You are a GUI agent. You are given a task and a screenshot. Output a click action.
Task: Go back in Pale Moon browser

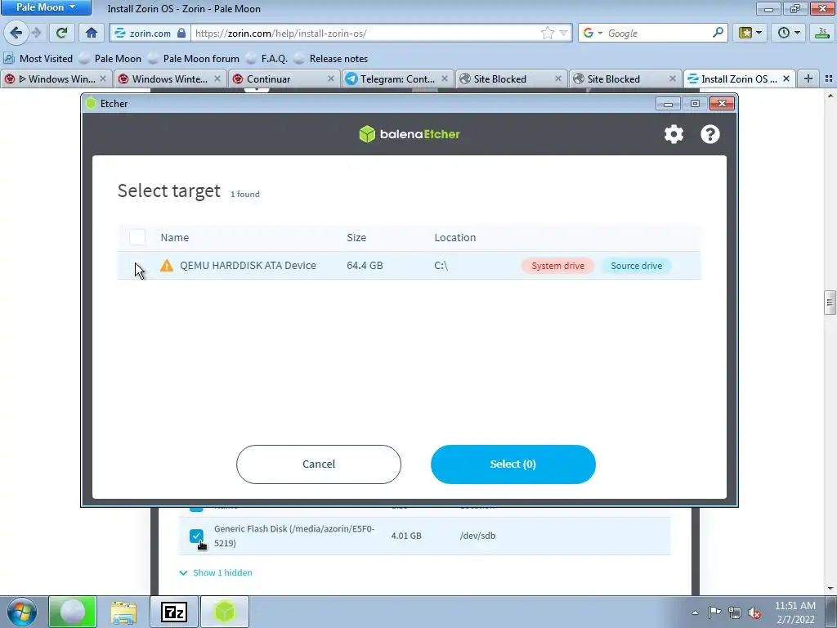16,33
